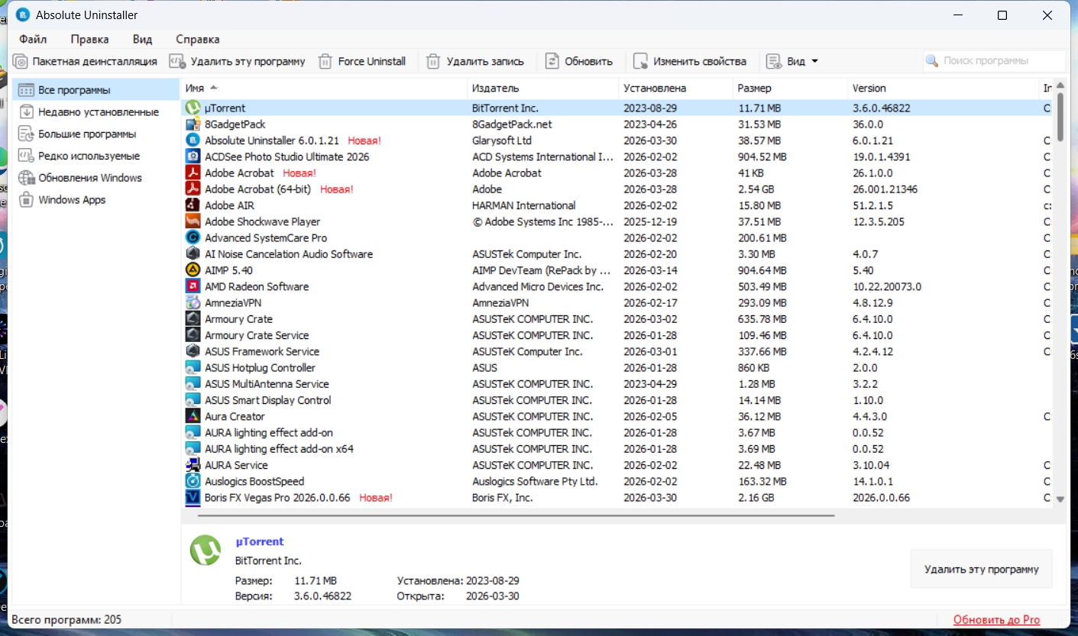Click Удалить эту программу in the toolbar
Screen dimensions: 1078x636
pyautogui.click(x=238, y=61)
